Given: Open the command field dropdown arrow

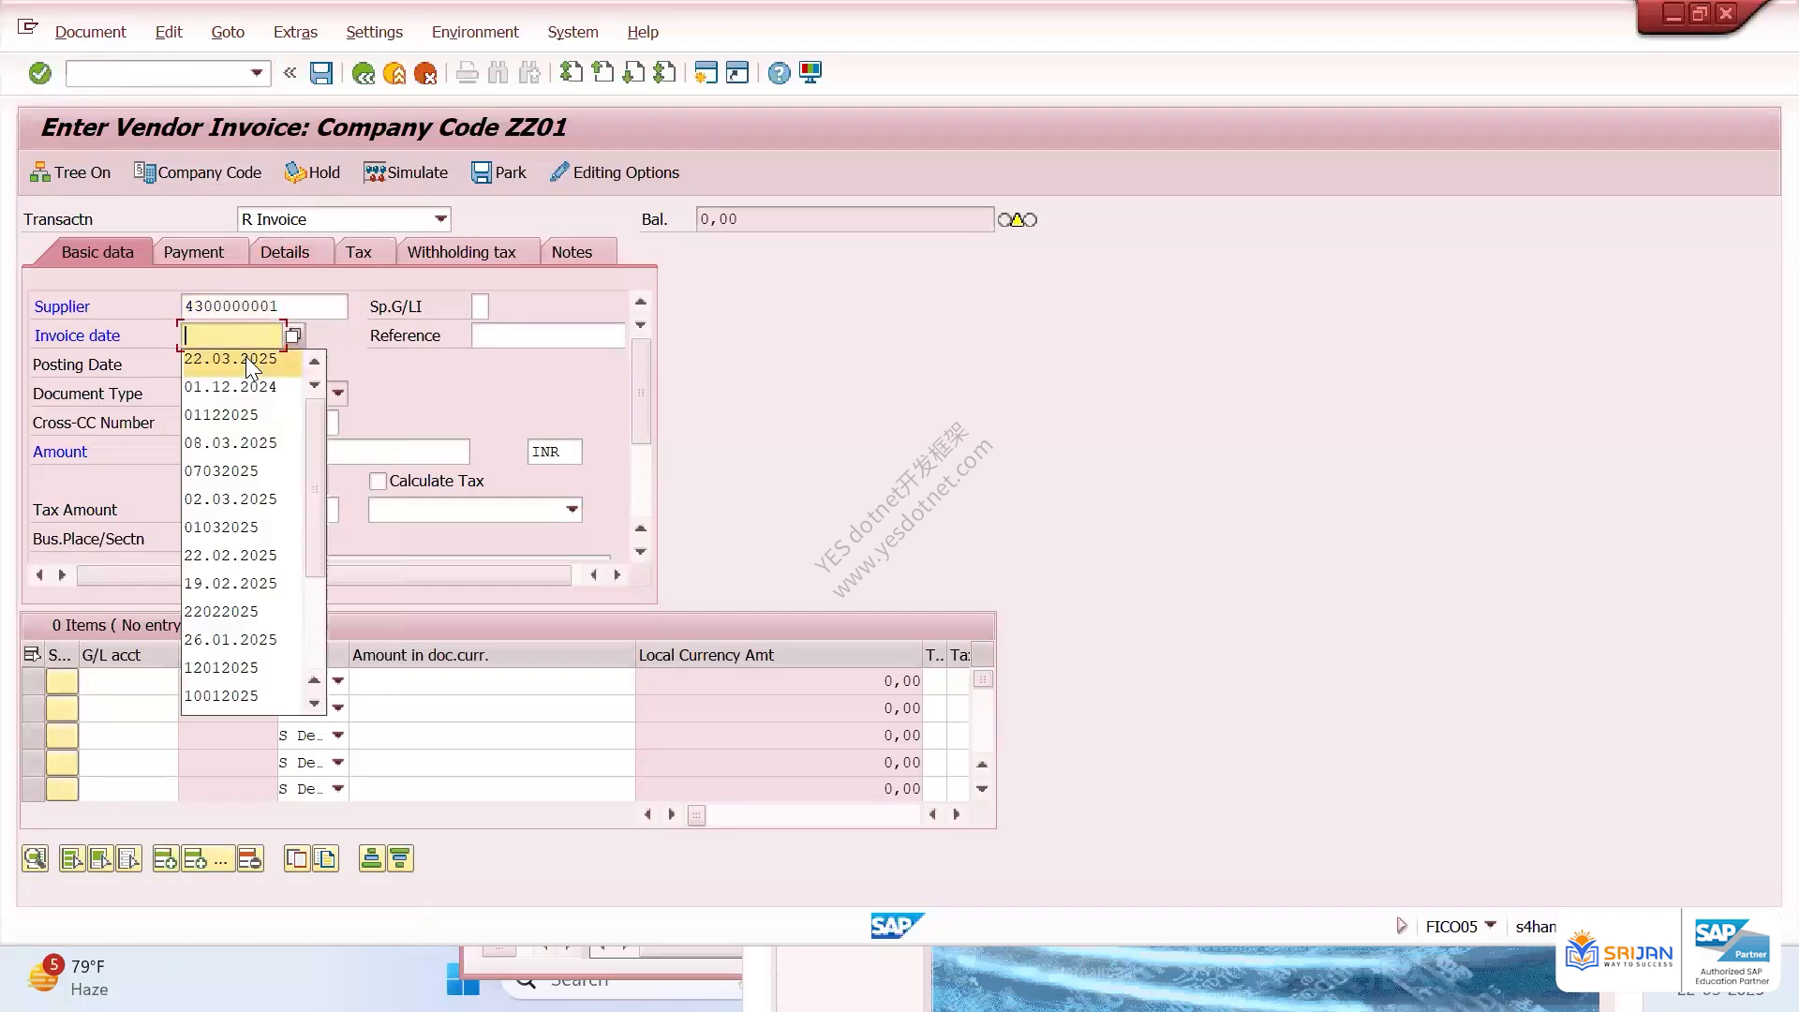Looking at the screenshot, I should point(256,73).
